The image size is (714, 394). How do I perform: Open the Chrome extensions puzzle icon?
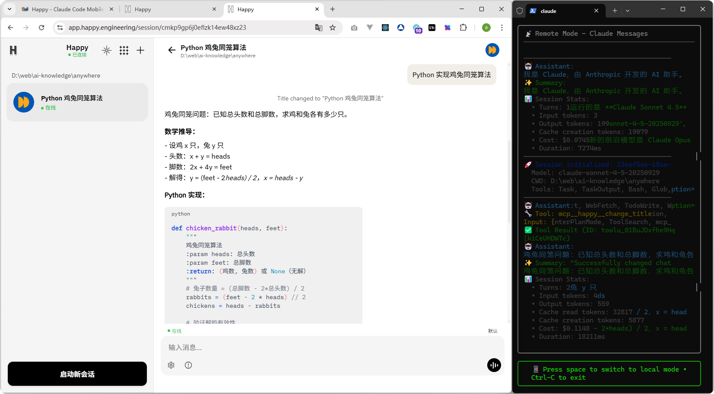coord(463,27)
